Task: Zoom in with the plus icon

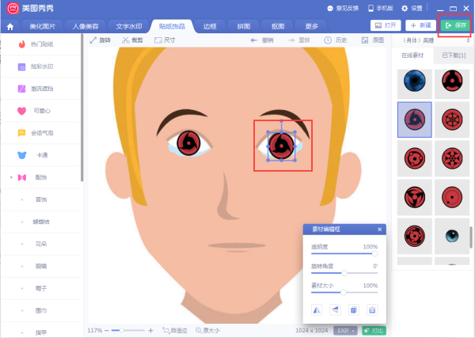Action: click(151, 330)
